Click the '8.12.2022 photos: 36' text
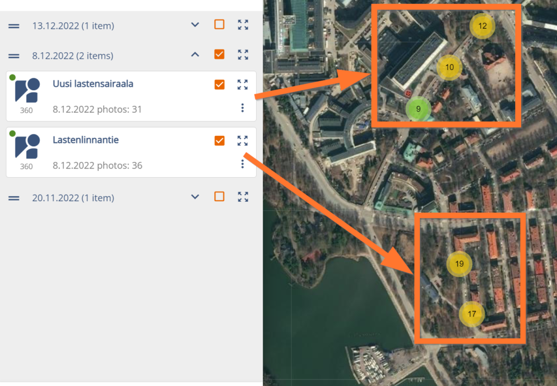This screenshot has height=386, width=557. [x=97, y=165]
